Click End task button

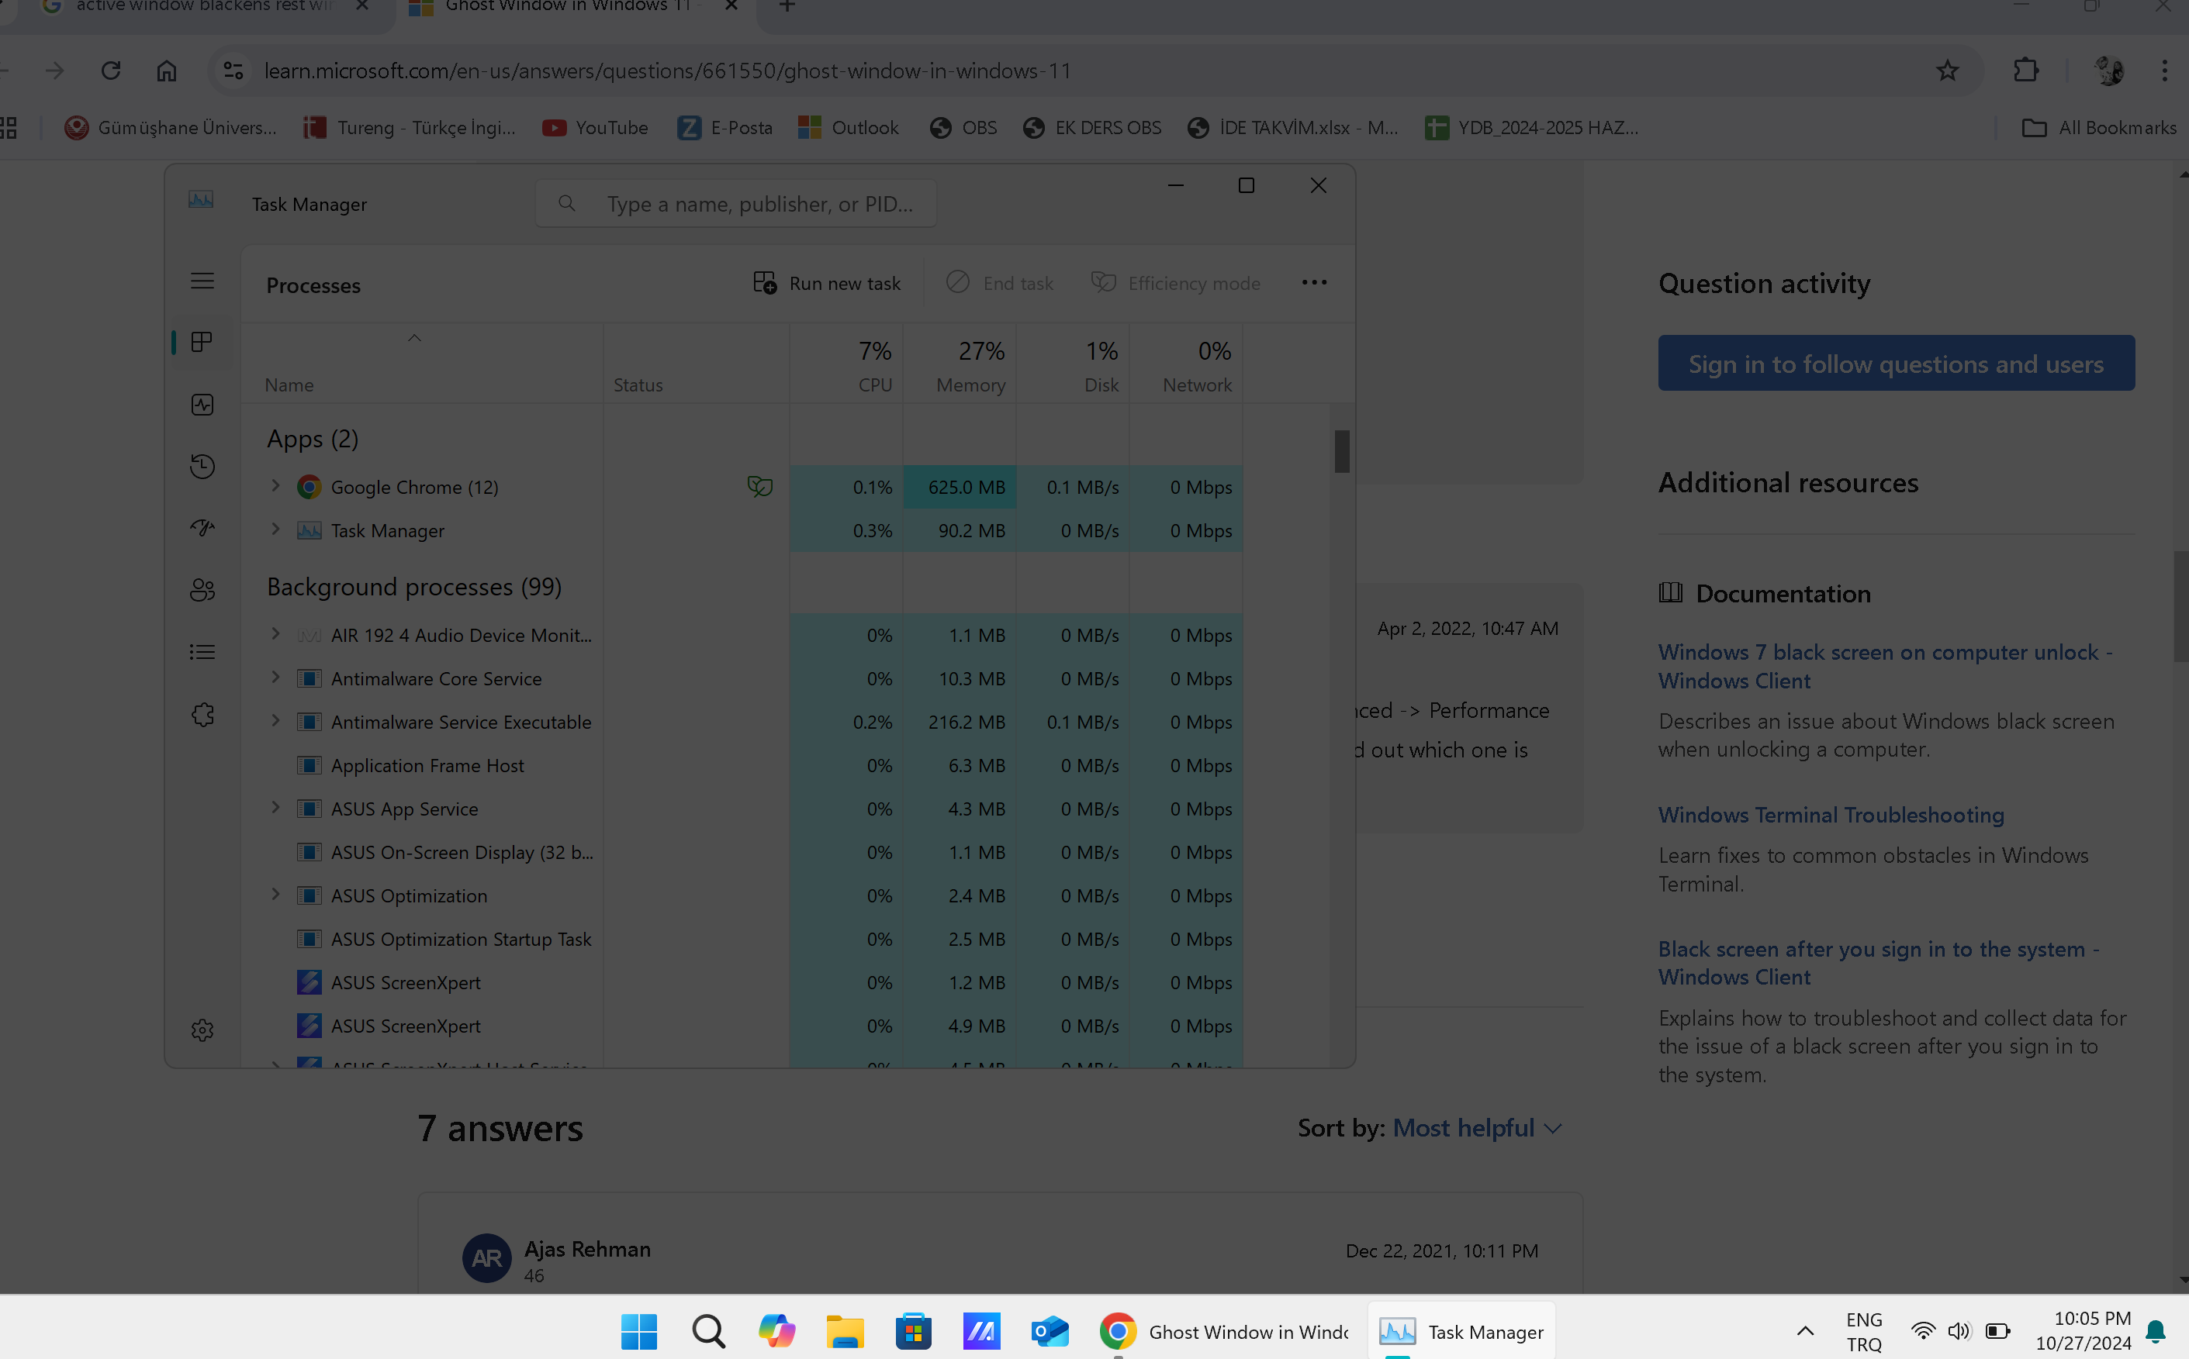pyautogui.click(x=999, y=283)
